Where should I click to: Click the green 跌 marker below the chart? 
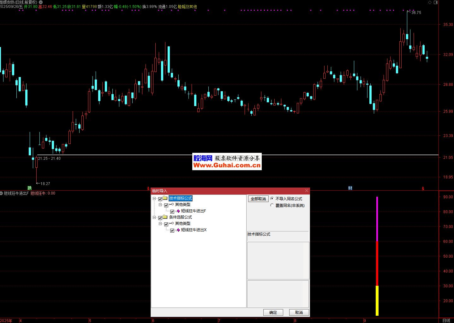[30, 188]
